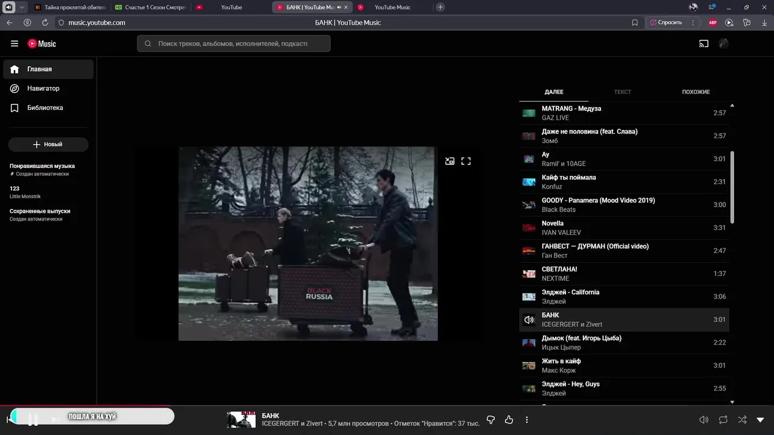774x435 pixels.
Task: Open Понравившаяся музыка playlist
Action: click(x=42, y=170)
